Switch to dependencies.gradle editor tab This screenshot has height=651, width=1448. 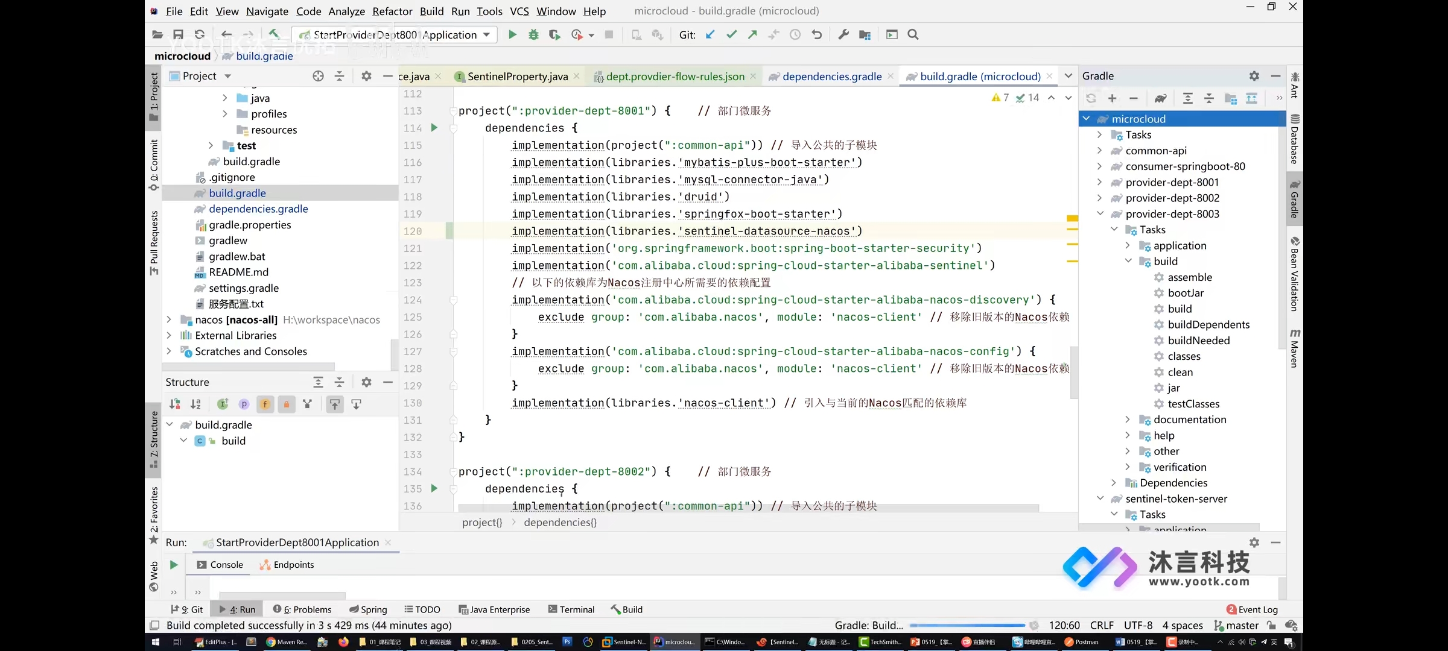tap(832, 77)
